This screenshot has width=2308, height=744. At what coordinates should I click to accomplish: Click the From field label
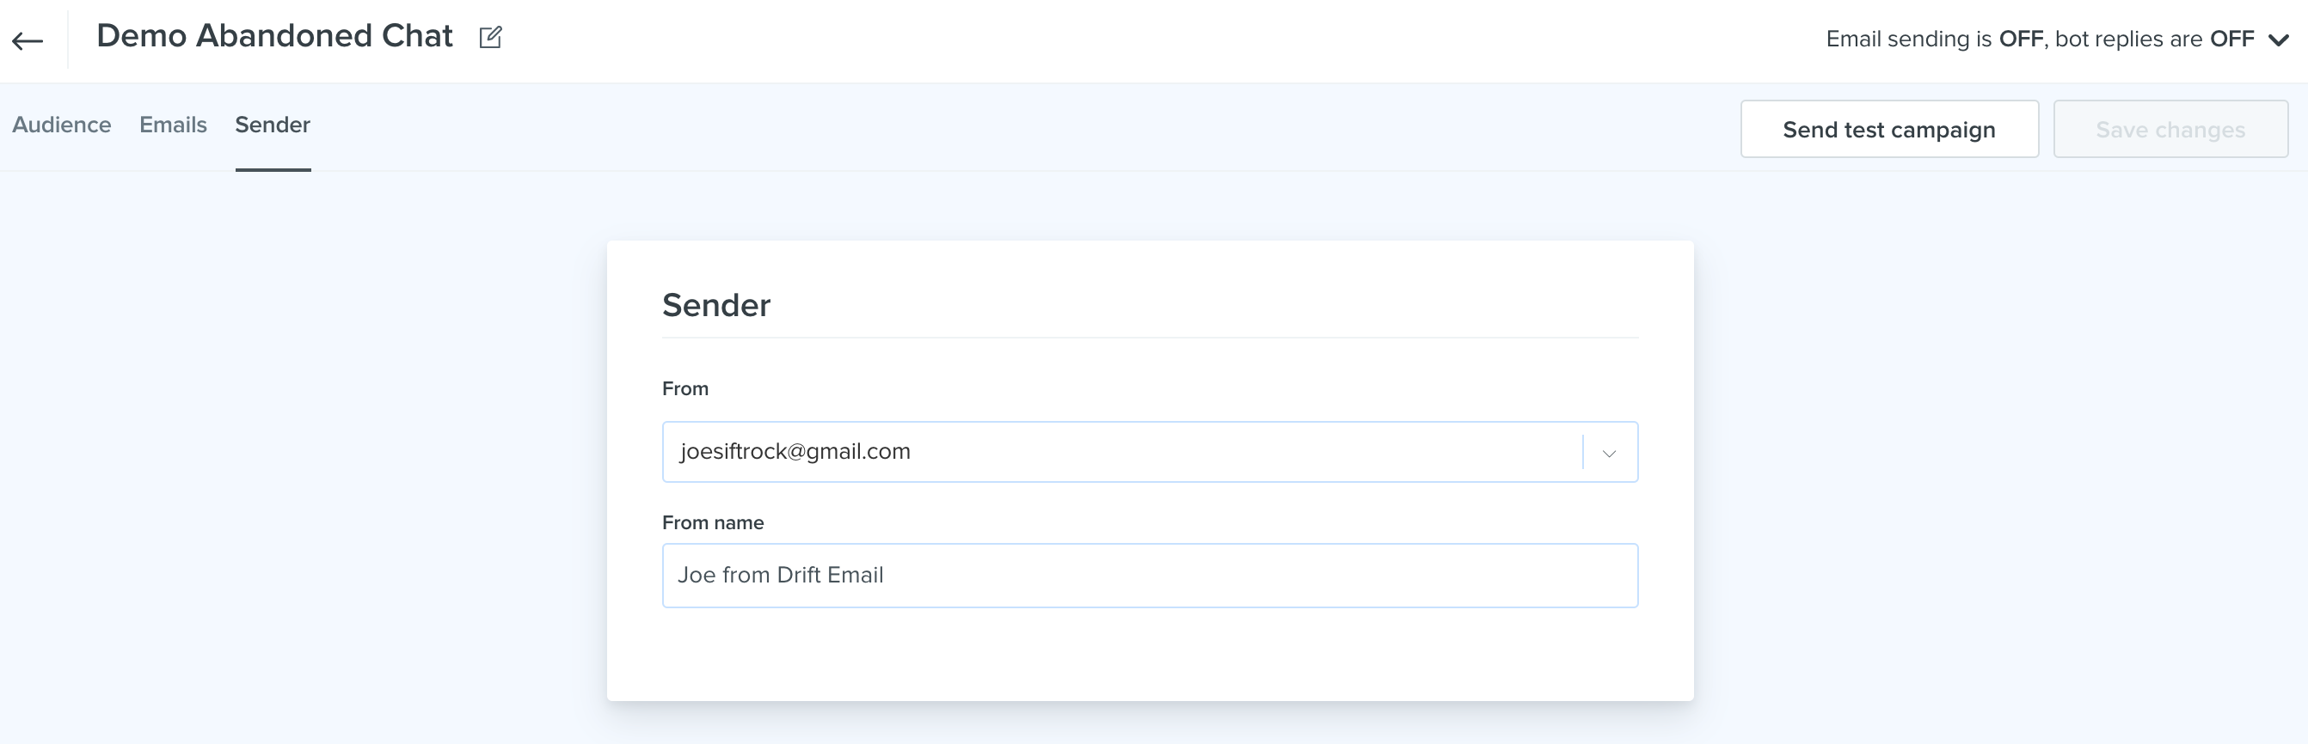pyautogui.click(x=684, y=388)
